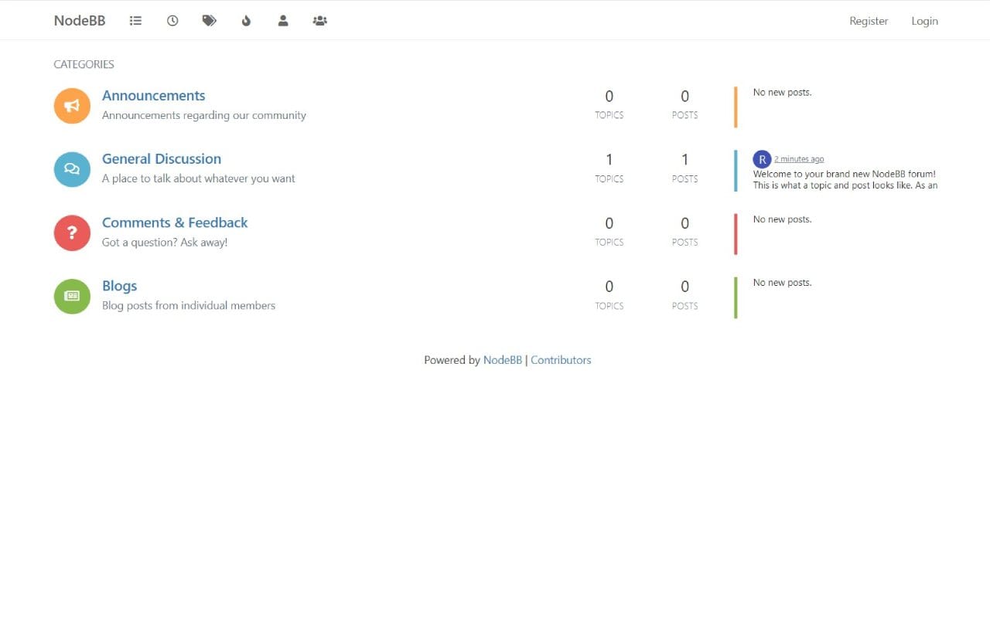
Task: Open the Comments & Feedback category
Action: click(x=174, y=222)
